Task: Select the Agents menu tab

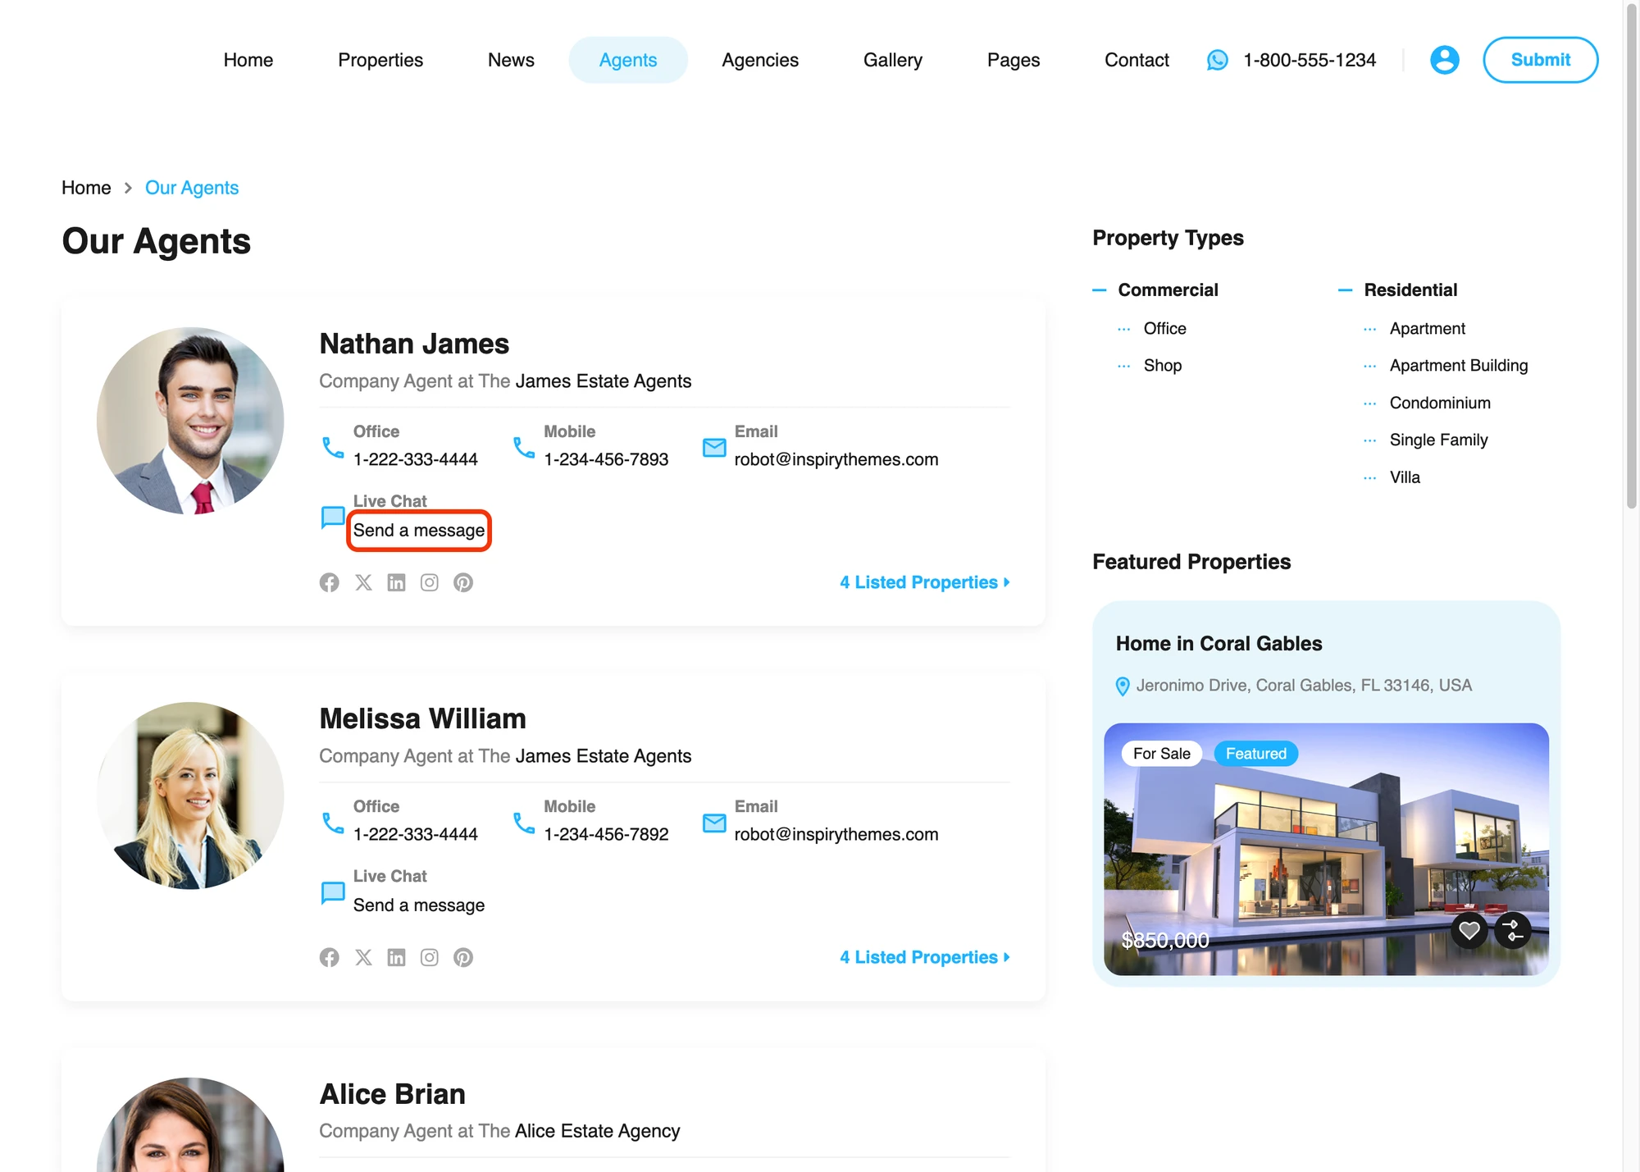Action: [628, 60]
